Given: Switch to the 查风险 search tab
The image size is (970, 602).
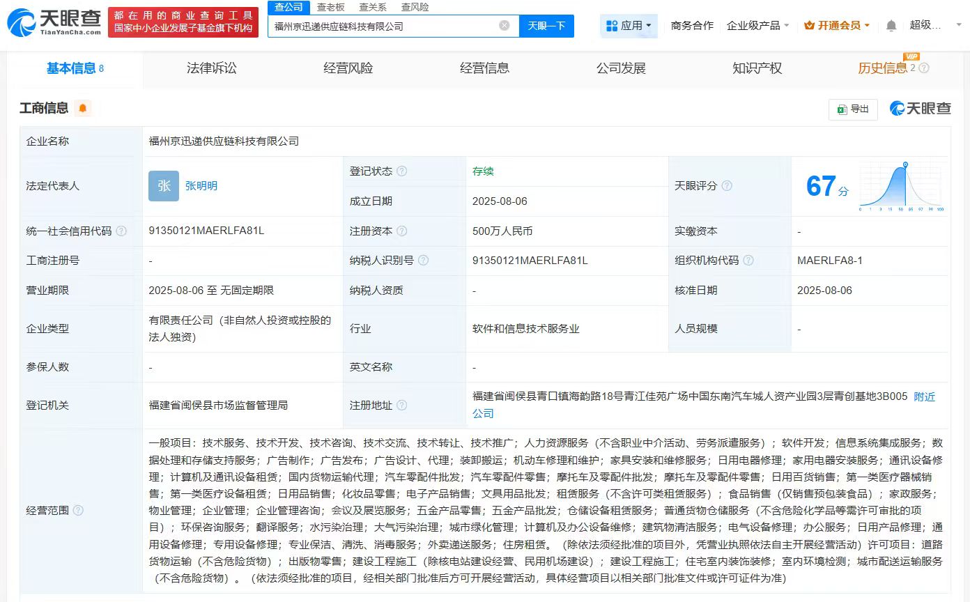Looking at the screenshot, I should pos(415,7).
